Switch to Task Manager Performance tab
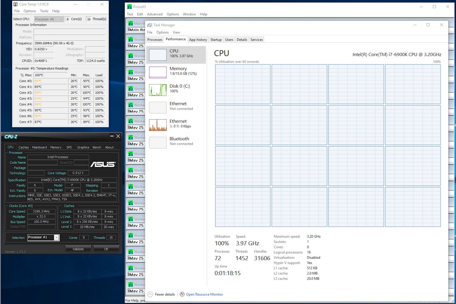This screenshot has height=304, width=456. tap(176, 39)
